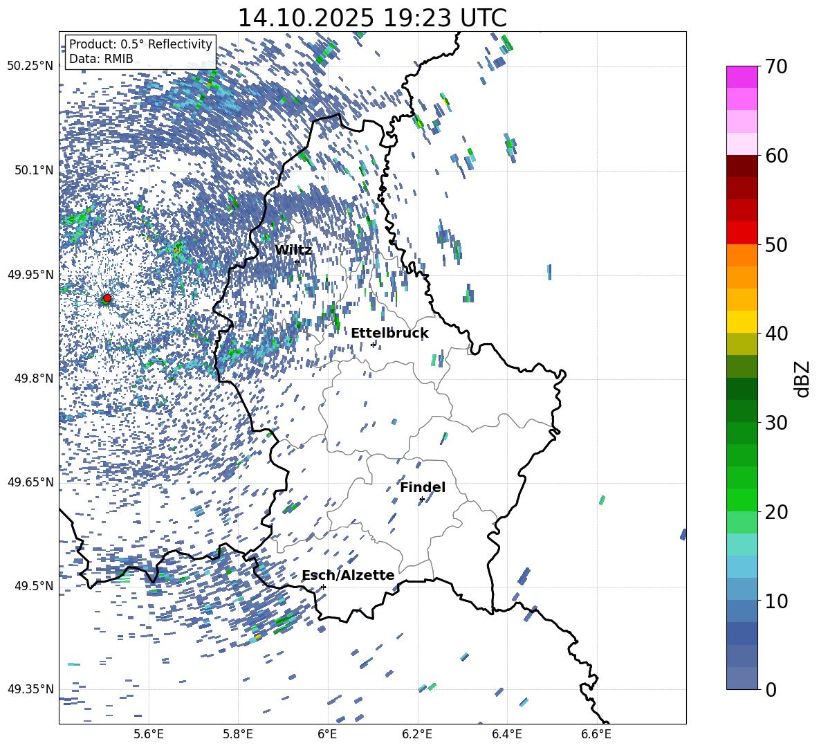Click the dBZ colorbar axis label
The height and width of the screenshot is (748, 819).
click(x=803, y=378)
